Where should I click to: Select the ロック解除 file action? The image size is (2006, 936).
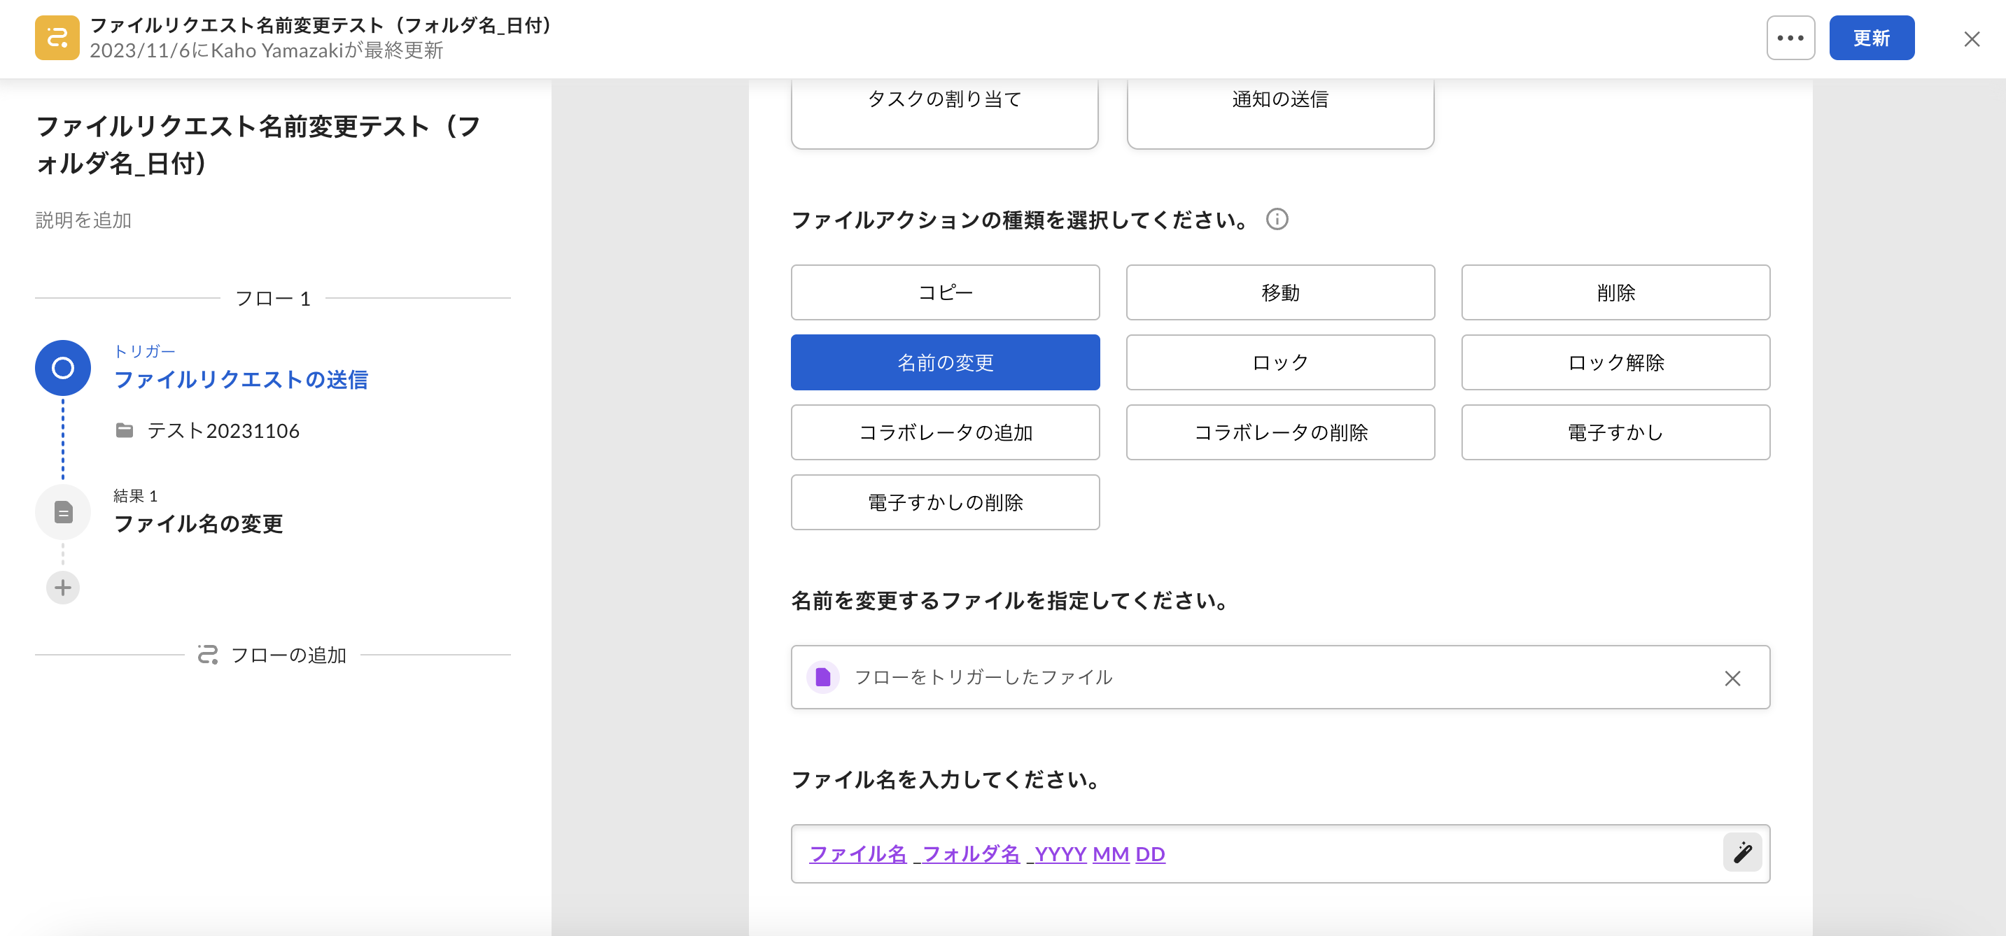click(x=1615, y=362)
